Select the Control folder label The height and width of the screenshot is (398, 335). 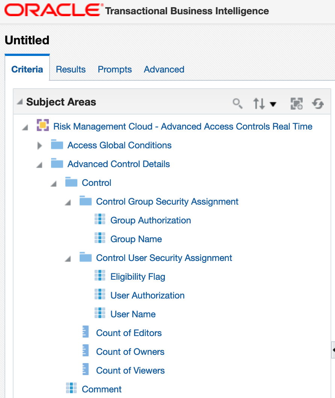pyautogui.click(x=97, y=183)
